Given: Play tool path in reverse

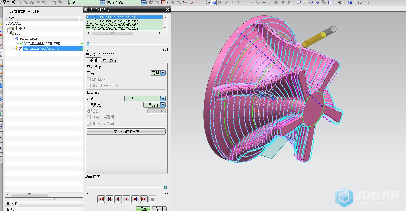Looking at the screenshot, I should click(118, 199).
